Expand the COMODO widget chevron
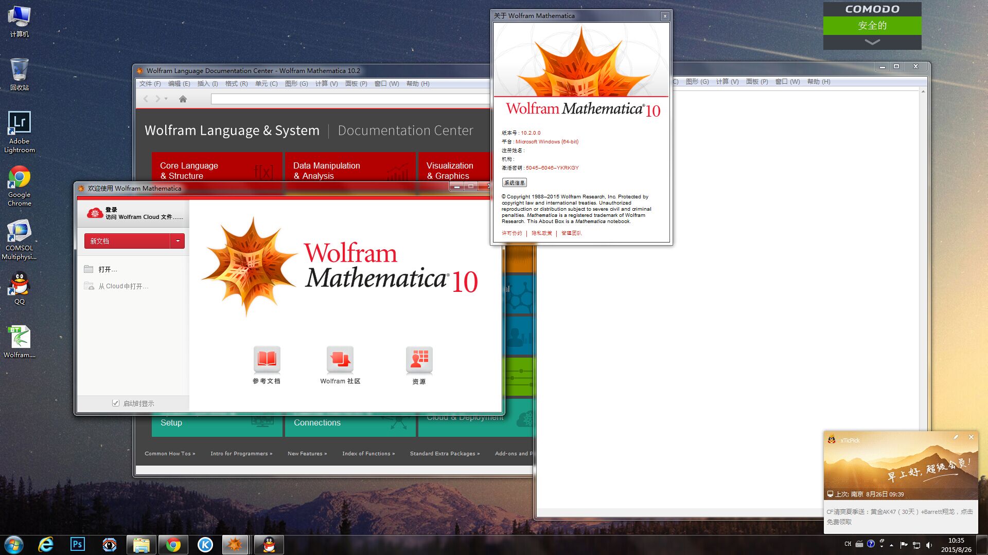988x555 pixels. pos(872,42)
